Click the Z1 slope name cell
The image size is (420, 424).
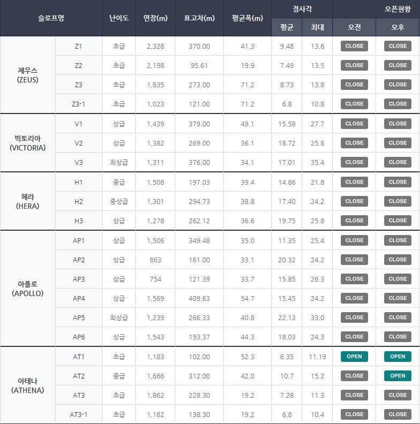pyautogui.click(x=79, y=46)
